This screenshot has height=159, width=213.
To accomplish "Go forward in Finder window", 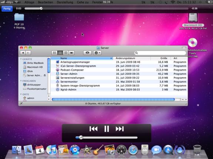I will click(x=28, y=53).
